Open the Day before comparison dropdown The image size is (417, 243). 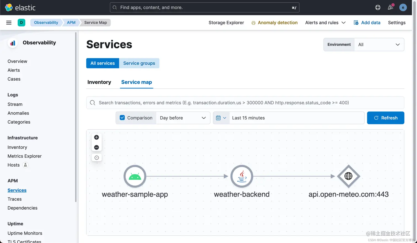point(183,118)
